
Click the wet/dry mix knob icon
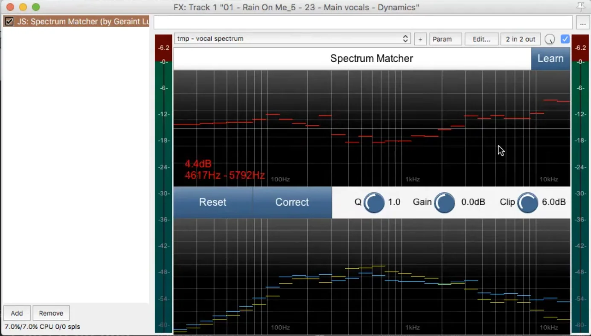(550, 39)
